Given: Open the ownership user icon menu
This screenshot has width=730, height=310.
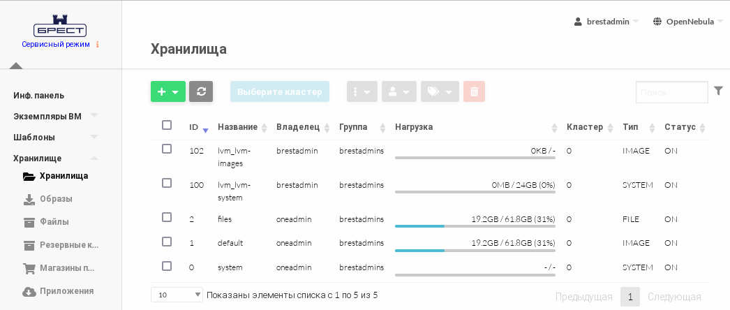Looking at the screenshot, I should [398, 91].
